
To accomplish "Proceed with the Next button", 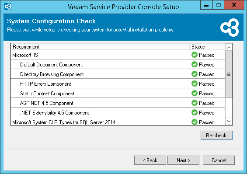I will pos(183,160).
